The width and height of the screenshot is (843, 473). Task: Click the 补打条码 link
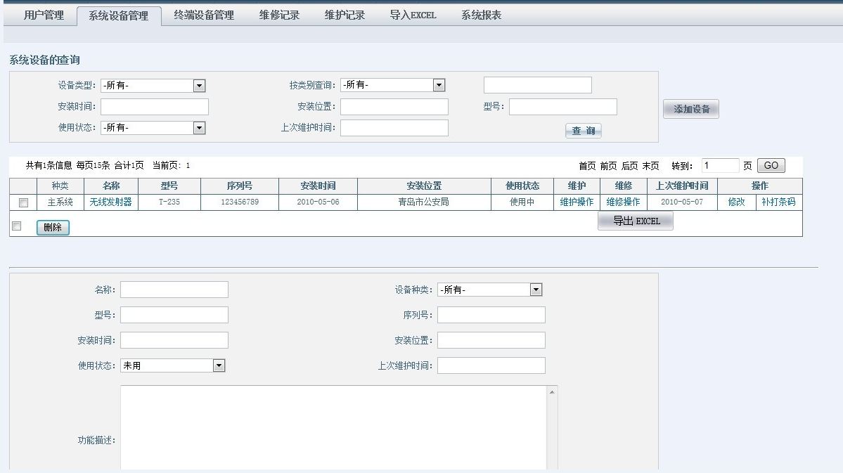778,202
